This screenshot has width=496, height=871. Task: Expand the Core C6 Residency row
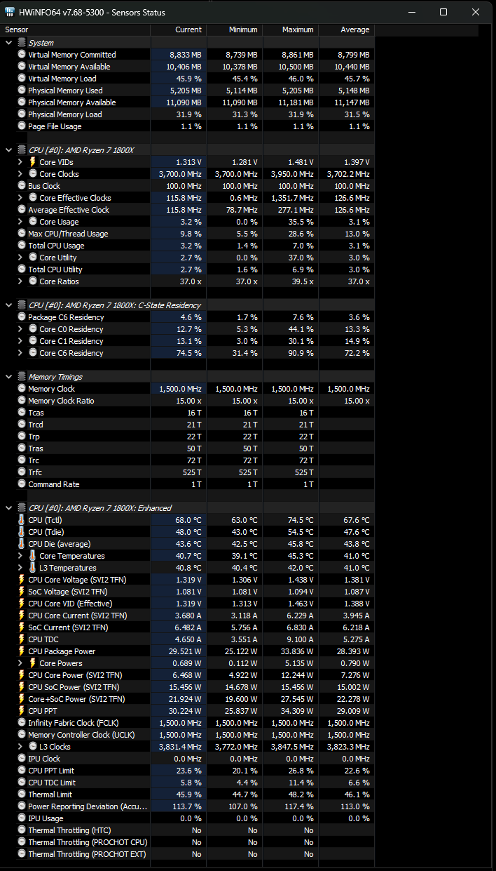pyautogui.click(x=20, y=353)
